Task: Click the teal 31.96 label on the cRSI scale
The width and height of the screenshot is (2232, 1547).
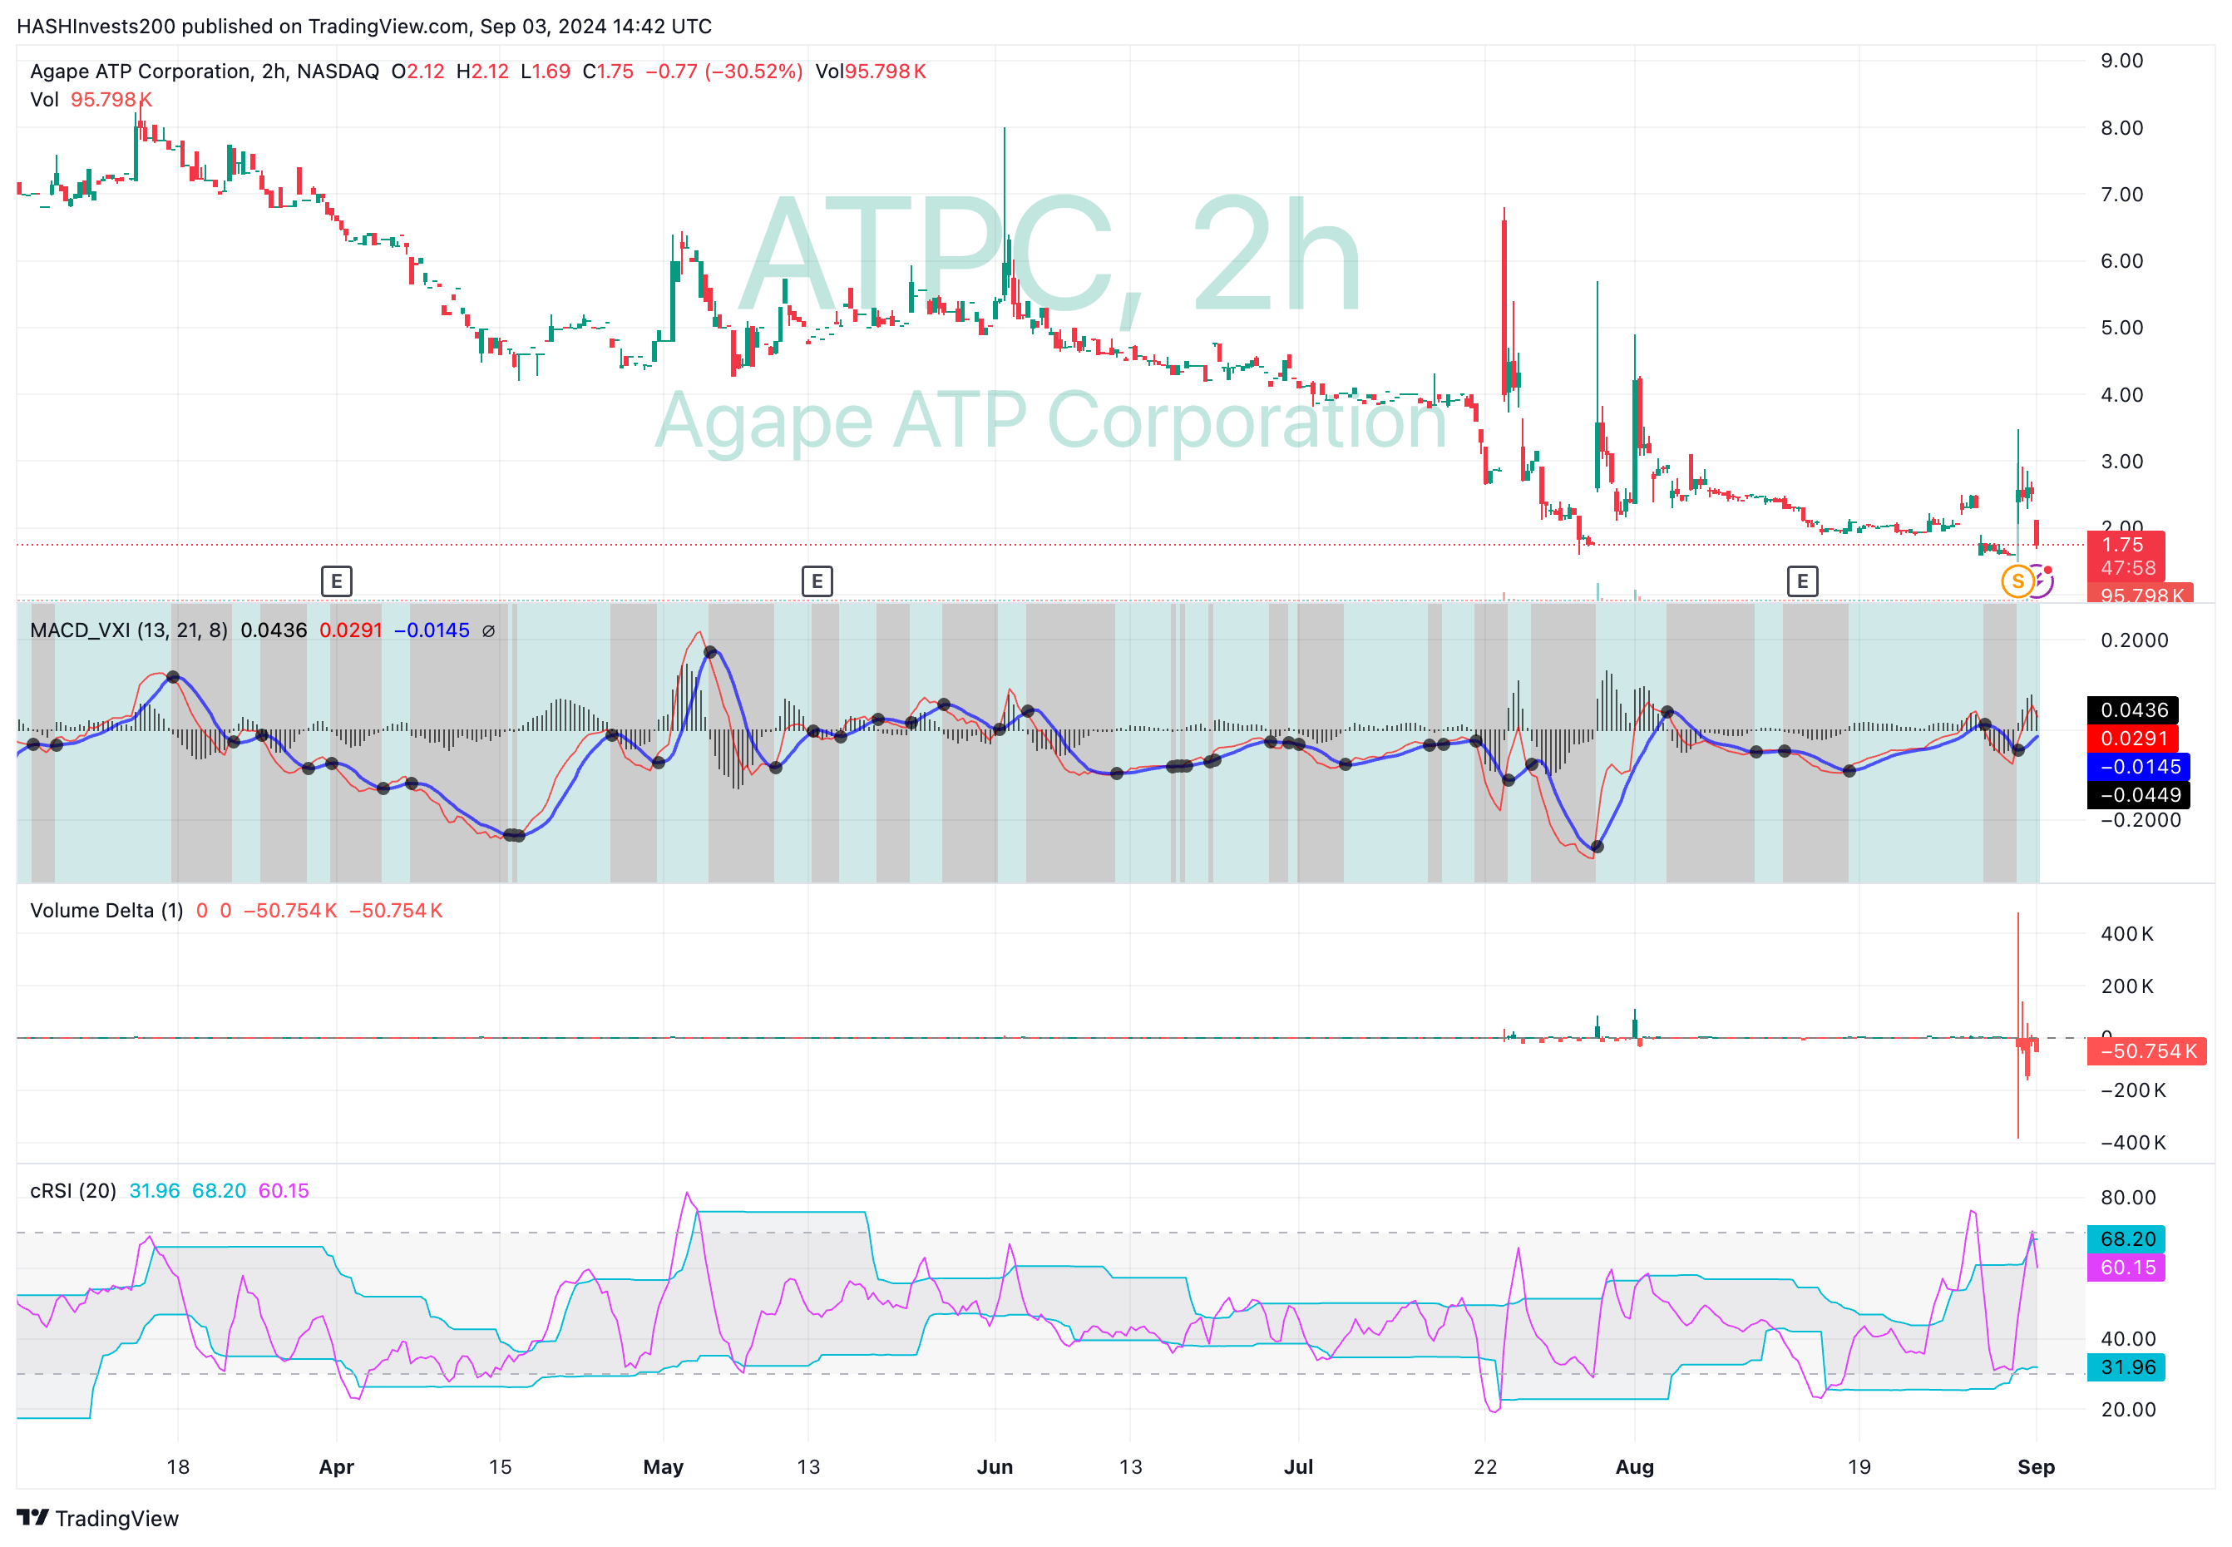Action: tap(2126, 1367)
